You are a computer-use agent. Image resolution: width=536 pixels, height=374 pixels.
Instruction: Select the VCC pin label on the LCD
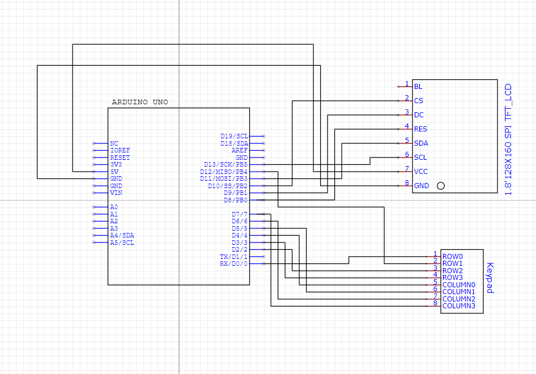tap(421, 172)
